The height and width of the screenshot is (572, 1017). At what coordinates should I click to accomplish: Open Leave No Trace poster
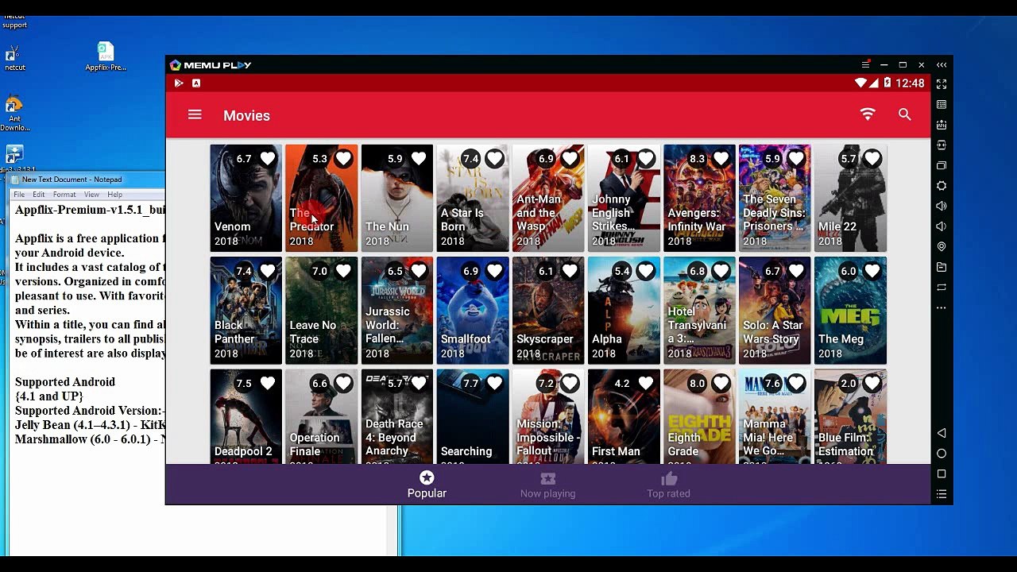322,311
